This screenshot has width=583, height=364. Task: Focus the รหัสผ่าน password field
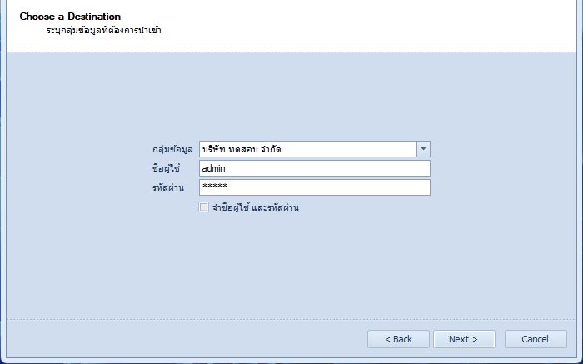pos(315,187)
